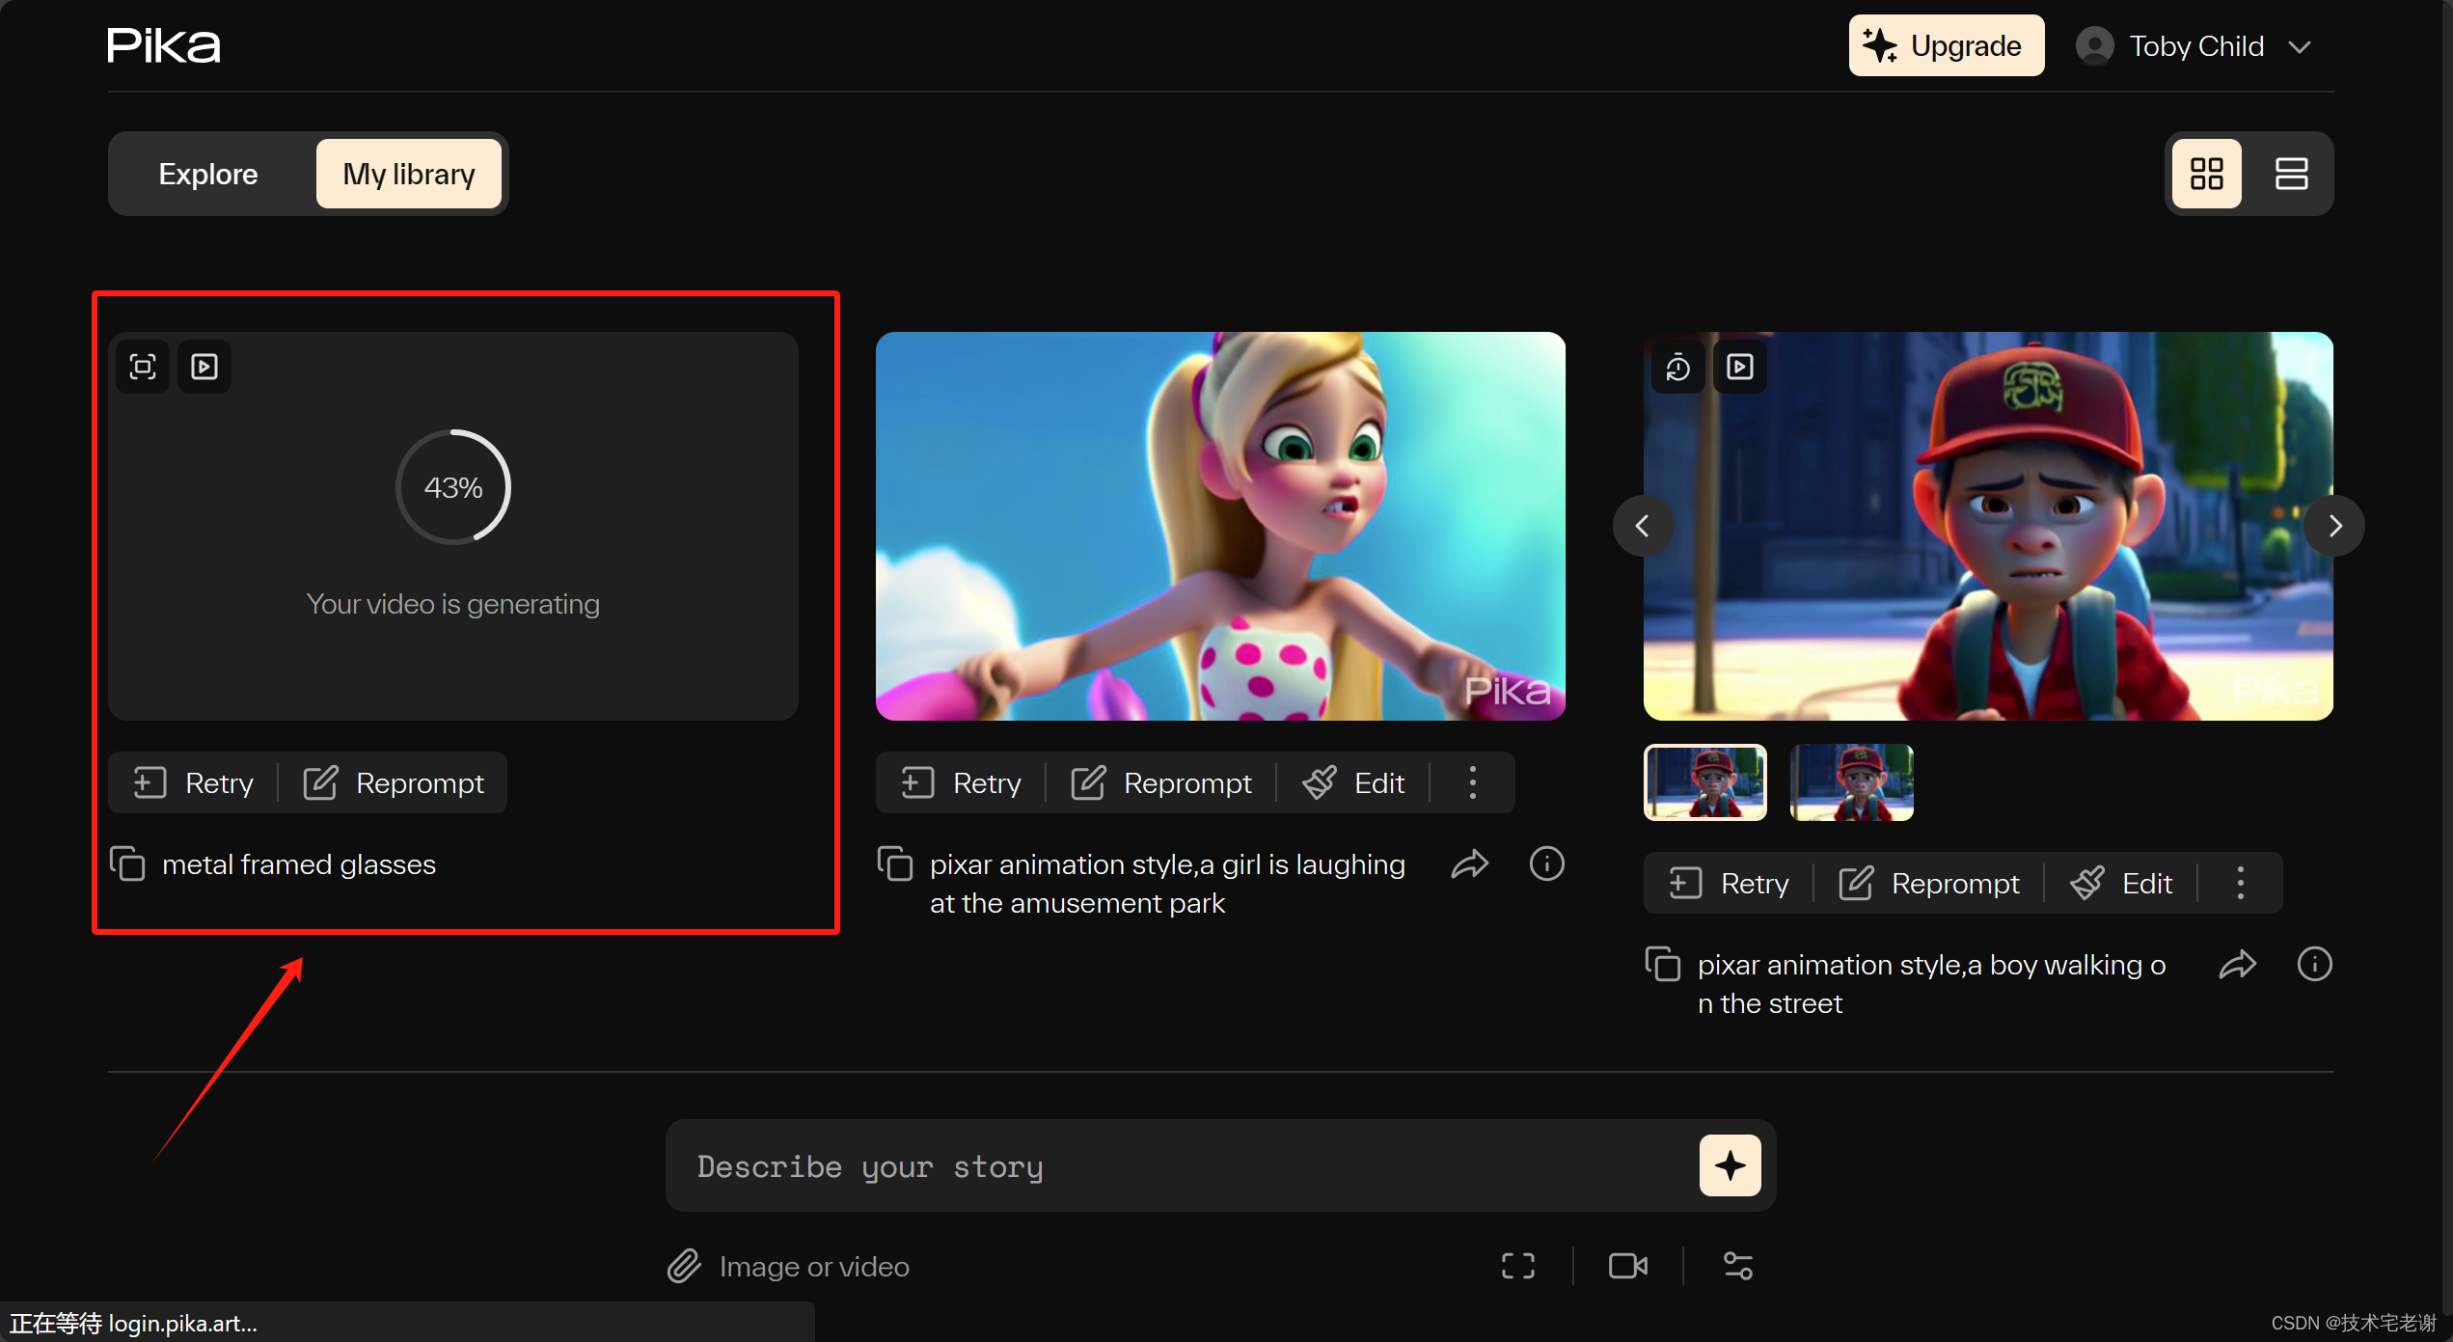Toggle grid view layout icon top-right
Viewport: 2453px width, 1342px height.
coord(2205,174)
